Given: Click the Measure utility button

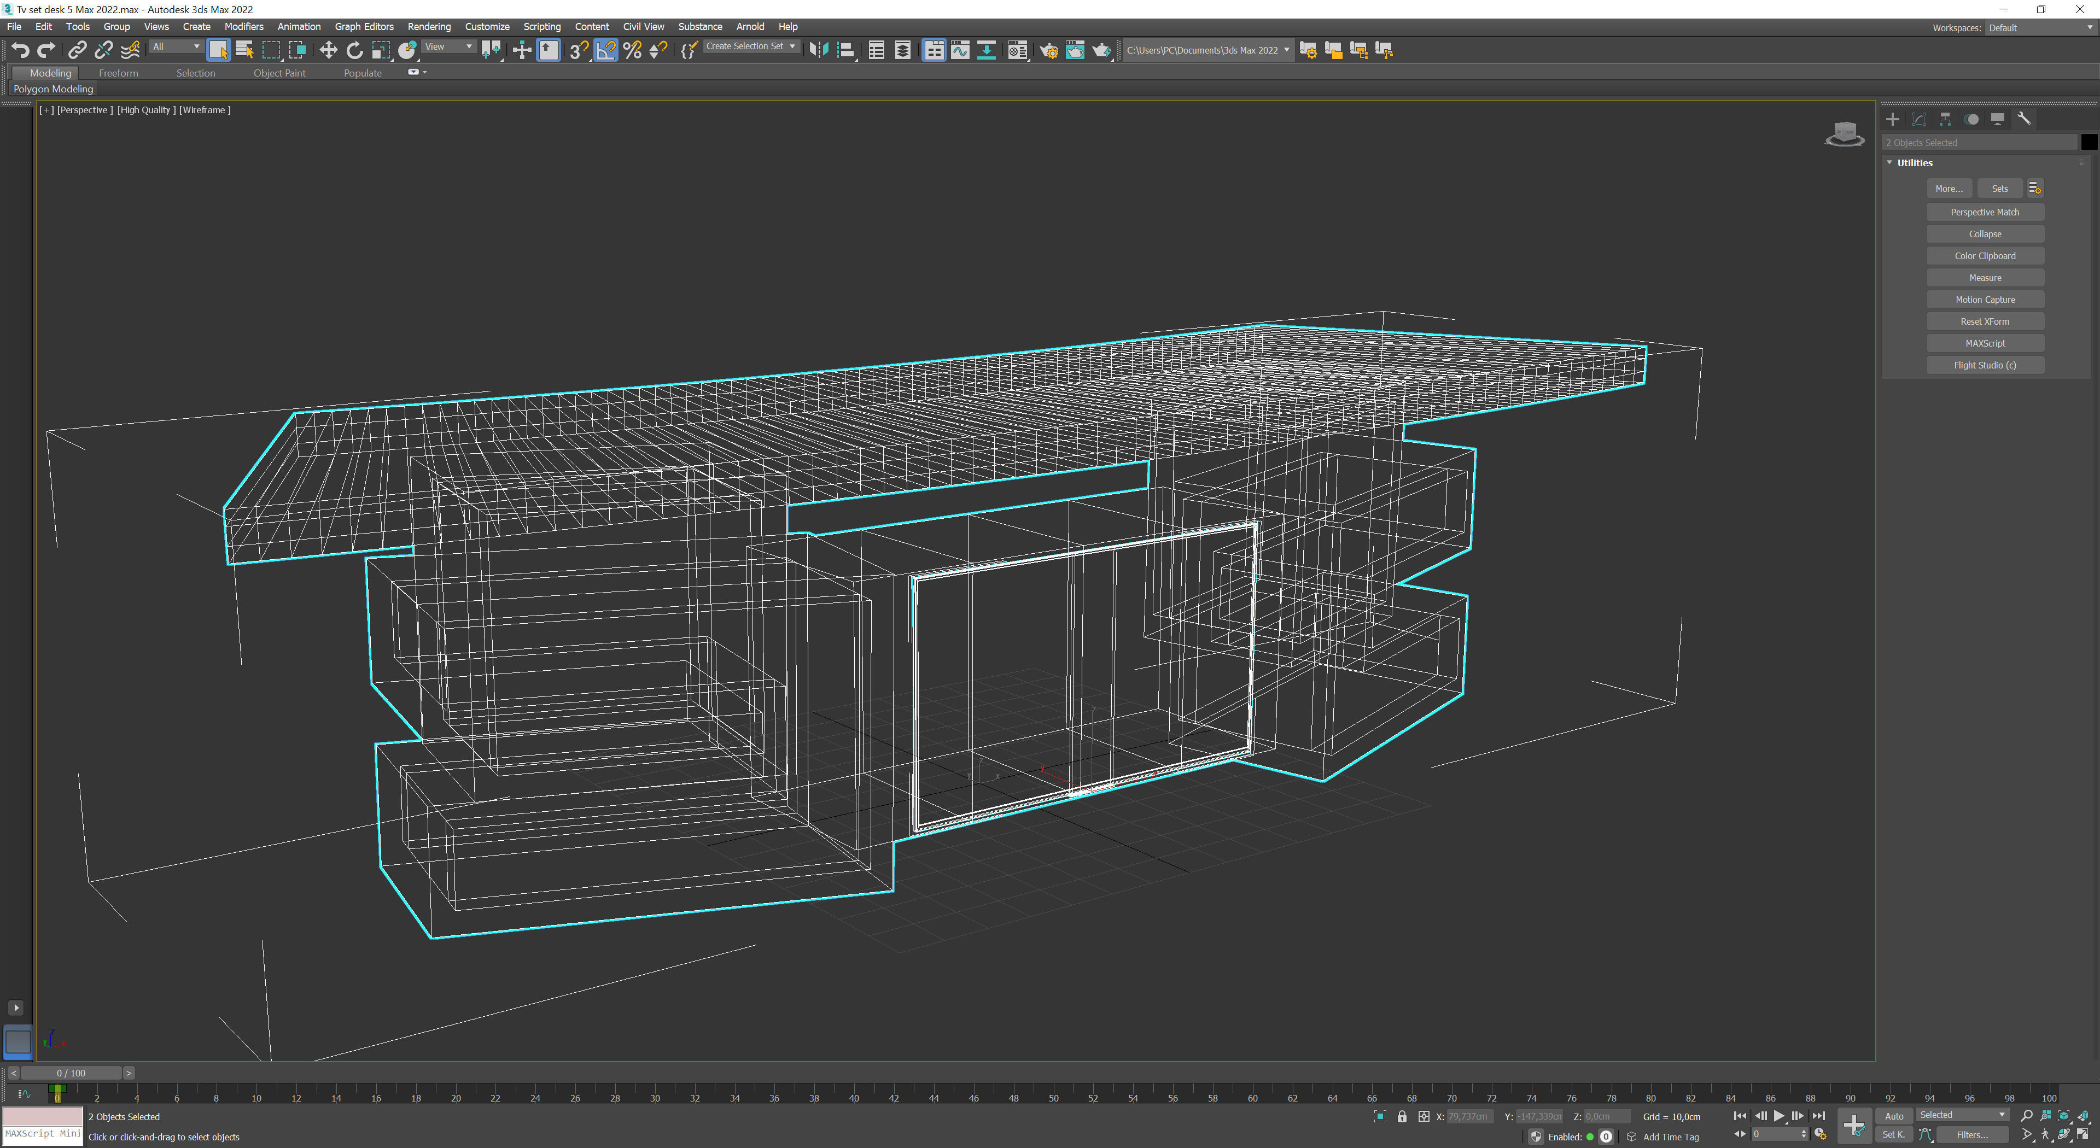Looking at the screenshot, I should [x=1984, y=278].
